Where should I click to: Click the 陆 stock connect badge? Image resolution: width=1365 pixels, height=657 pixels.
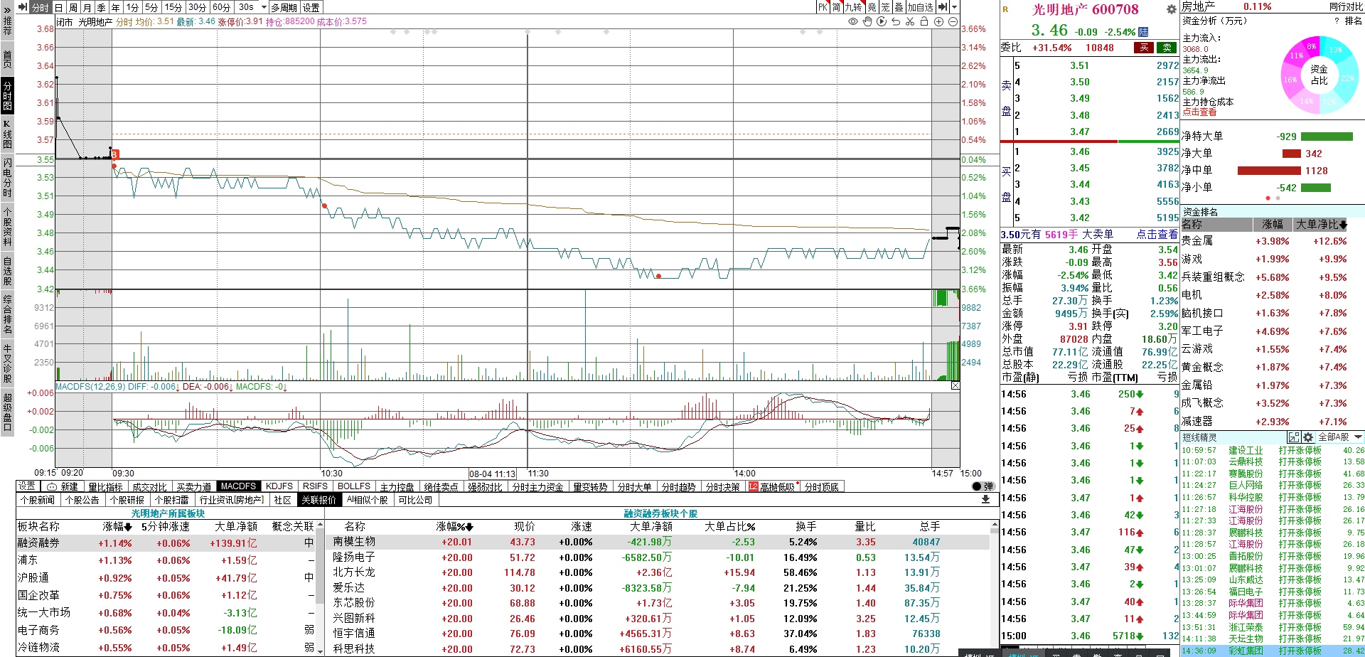1143,32
